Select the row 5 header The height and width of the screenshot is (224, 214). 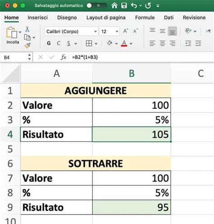tap(10, 149)
